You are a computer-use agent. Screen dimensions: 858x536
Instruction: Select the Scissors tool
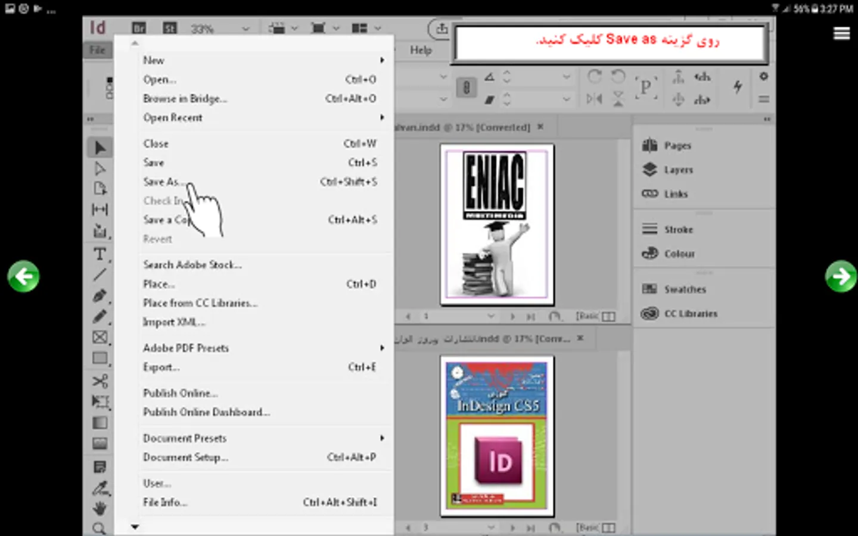(x=100, y=381)
